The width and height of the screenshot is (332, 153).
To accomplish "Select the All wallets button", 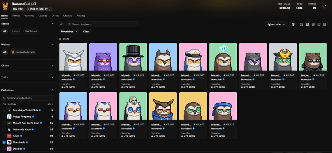I will click(x=5, y=52).
